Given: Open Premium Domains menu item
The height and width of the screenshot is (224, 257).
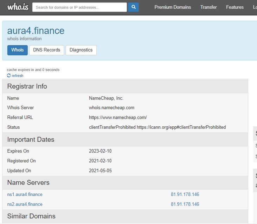Looking at the screenshot, I should click(x=173, y=7).
